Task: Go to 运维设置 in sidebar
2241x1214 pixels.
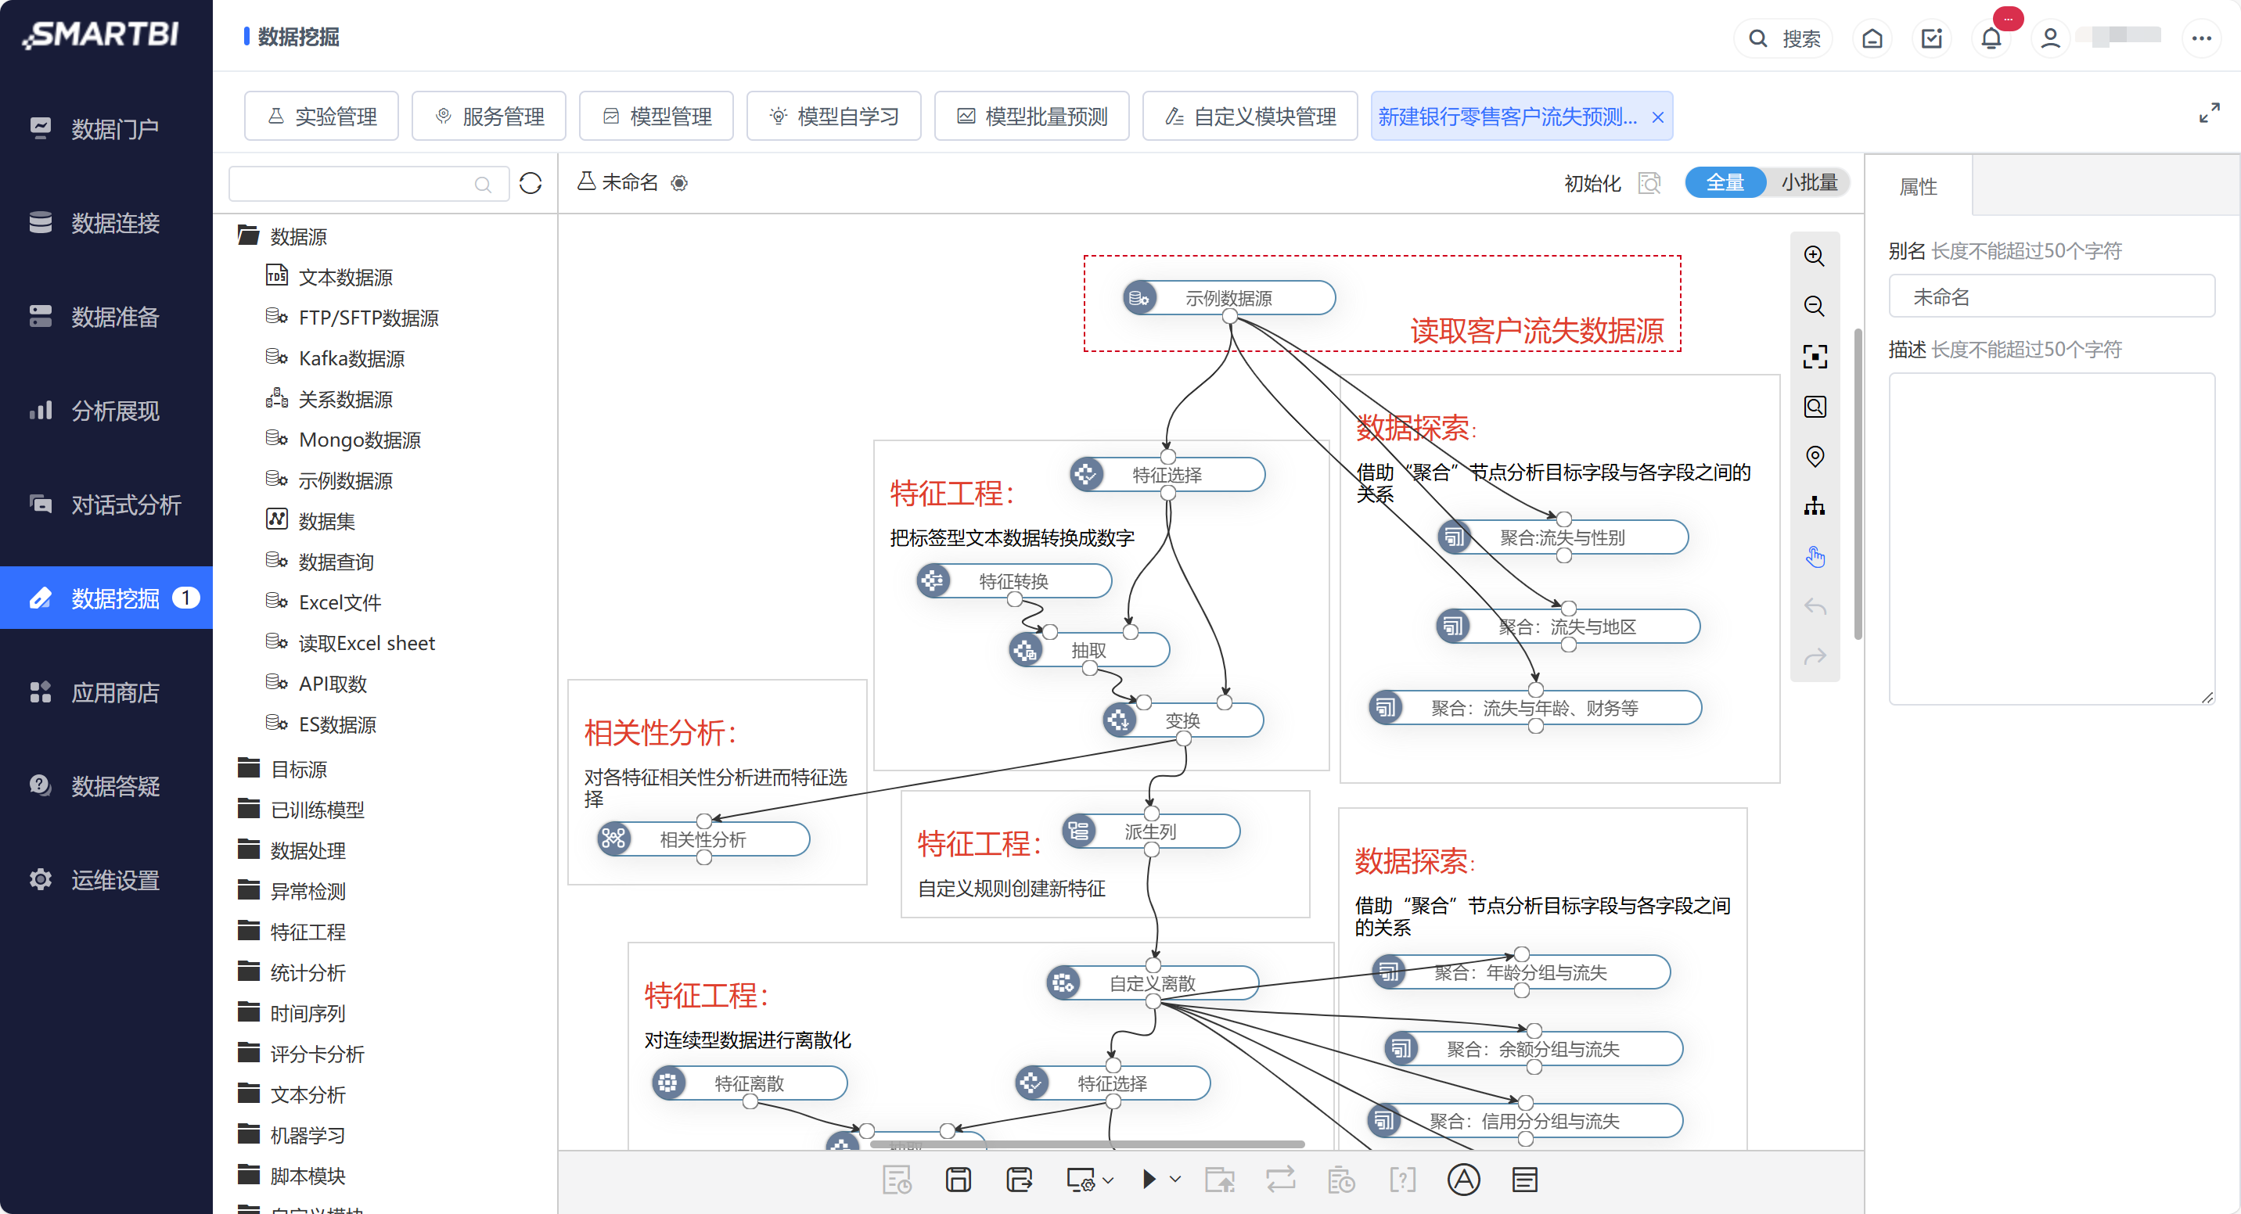Action: tap(106, 880)
